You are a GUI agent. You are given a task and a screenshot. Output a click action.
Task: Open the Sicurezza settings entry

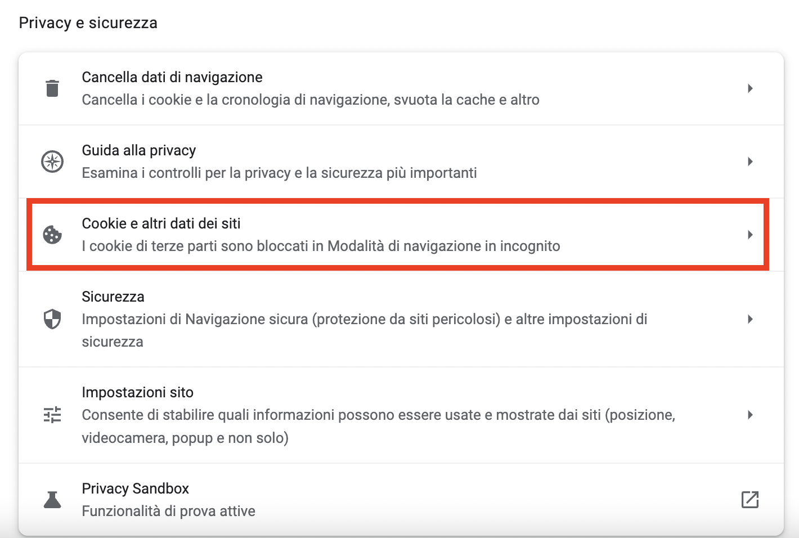tap(401, 319)
